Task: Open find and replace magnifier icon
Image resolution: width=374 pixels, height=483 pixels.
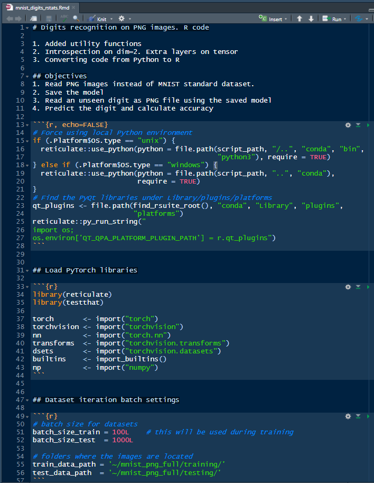Action: (76, 19)
